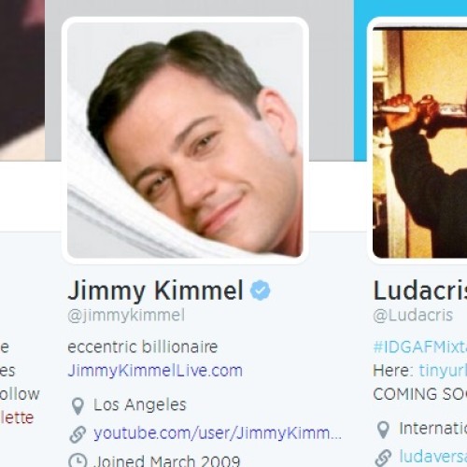467x467 pixels.
Task: Open the partially visible profile image at far left
Action: tap(22, 80)
